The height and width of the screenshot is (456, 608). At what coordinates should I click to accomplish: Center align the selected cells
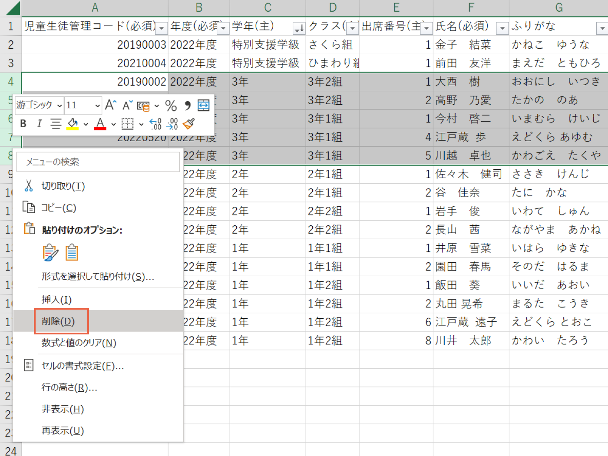click(x=56, y=124)
